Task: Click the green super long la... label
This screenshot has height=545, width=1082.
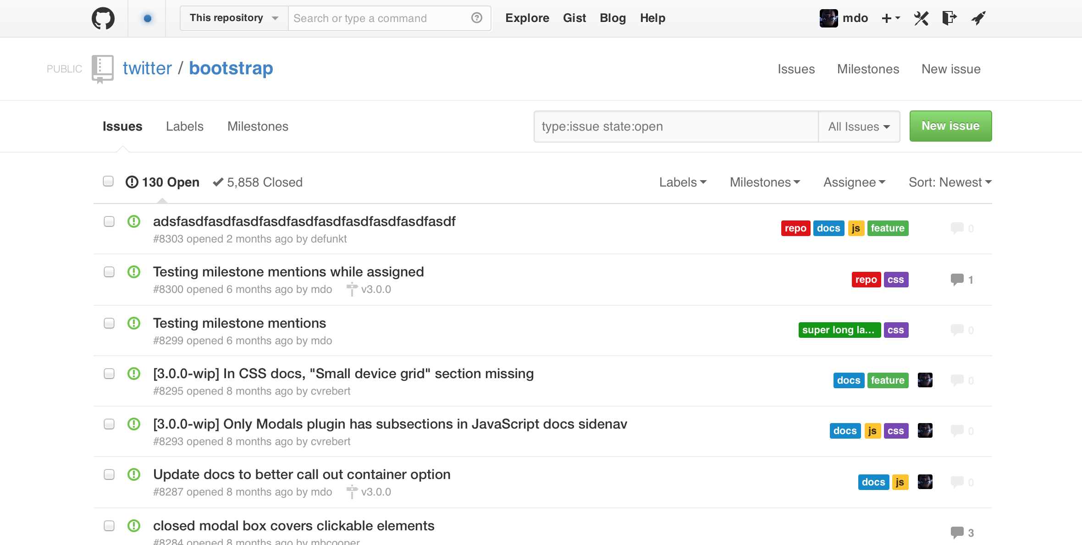Action: click(x=839, y=330)
